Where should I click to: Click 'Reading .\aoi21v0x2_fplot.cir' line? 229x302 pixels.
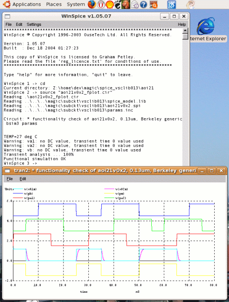[x=41, y=97]
